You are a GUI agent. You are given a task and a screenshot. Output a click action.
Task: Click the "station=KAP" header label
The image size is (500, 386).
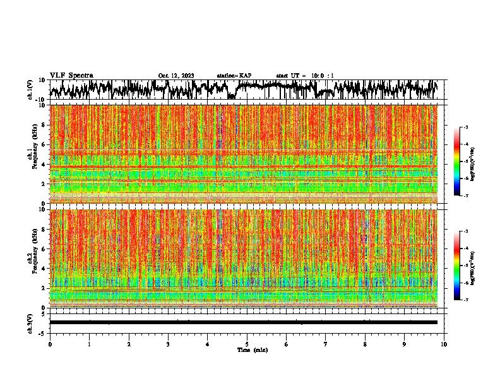pyautogui.click(x=234, y=76)
